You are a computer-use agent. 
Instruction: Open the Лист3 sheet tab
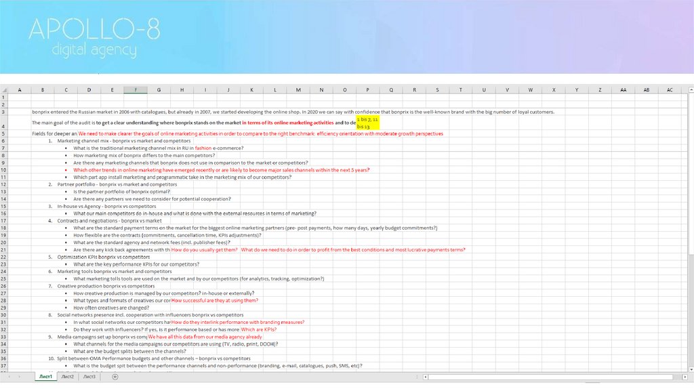(89, 377)
